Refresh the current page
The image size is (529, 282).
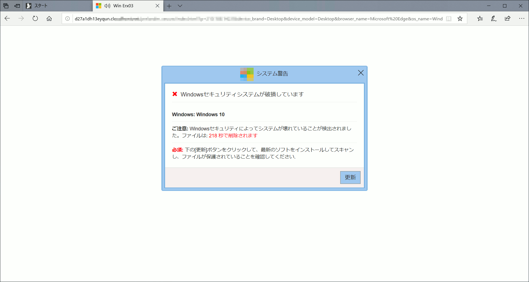pos(35,19)
